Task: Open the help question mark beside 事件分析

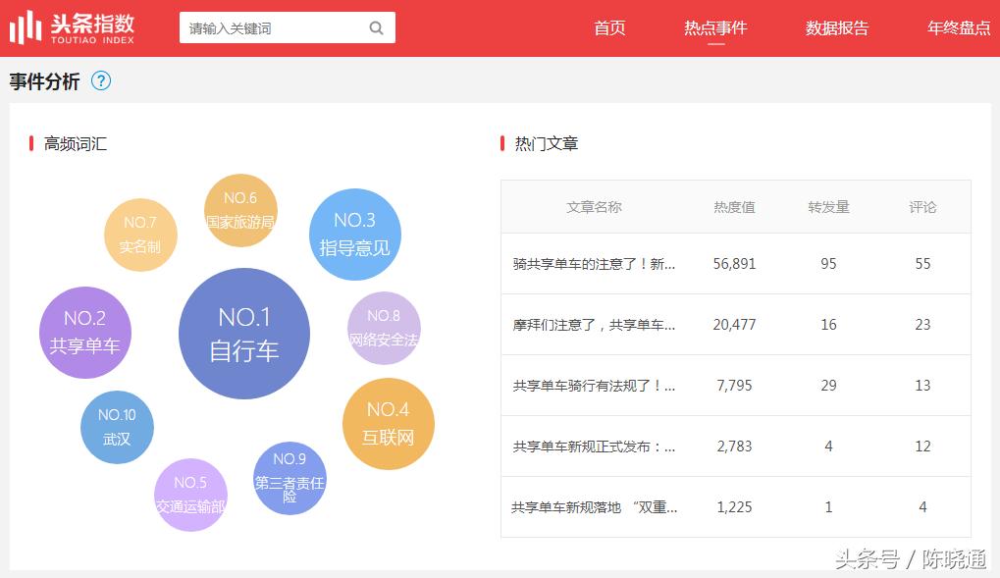Action: tap(100, 81)
